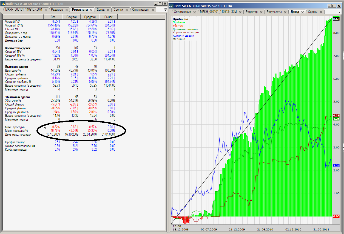344x234 pixels.
Task: Click the left window's title bar app icon
Action: coord(3,3)
